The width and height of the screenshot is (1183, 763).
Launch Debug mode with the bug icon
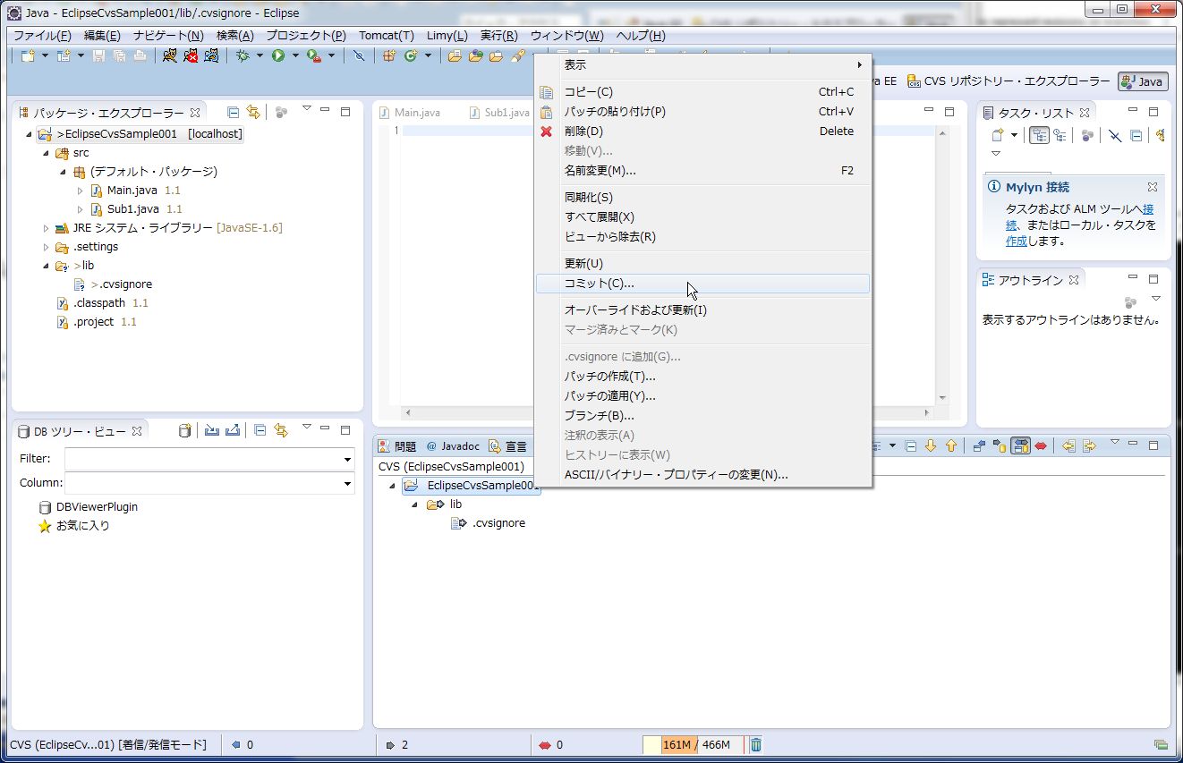[x=244, y=56]
